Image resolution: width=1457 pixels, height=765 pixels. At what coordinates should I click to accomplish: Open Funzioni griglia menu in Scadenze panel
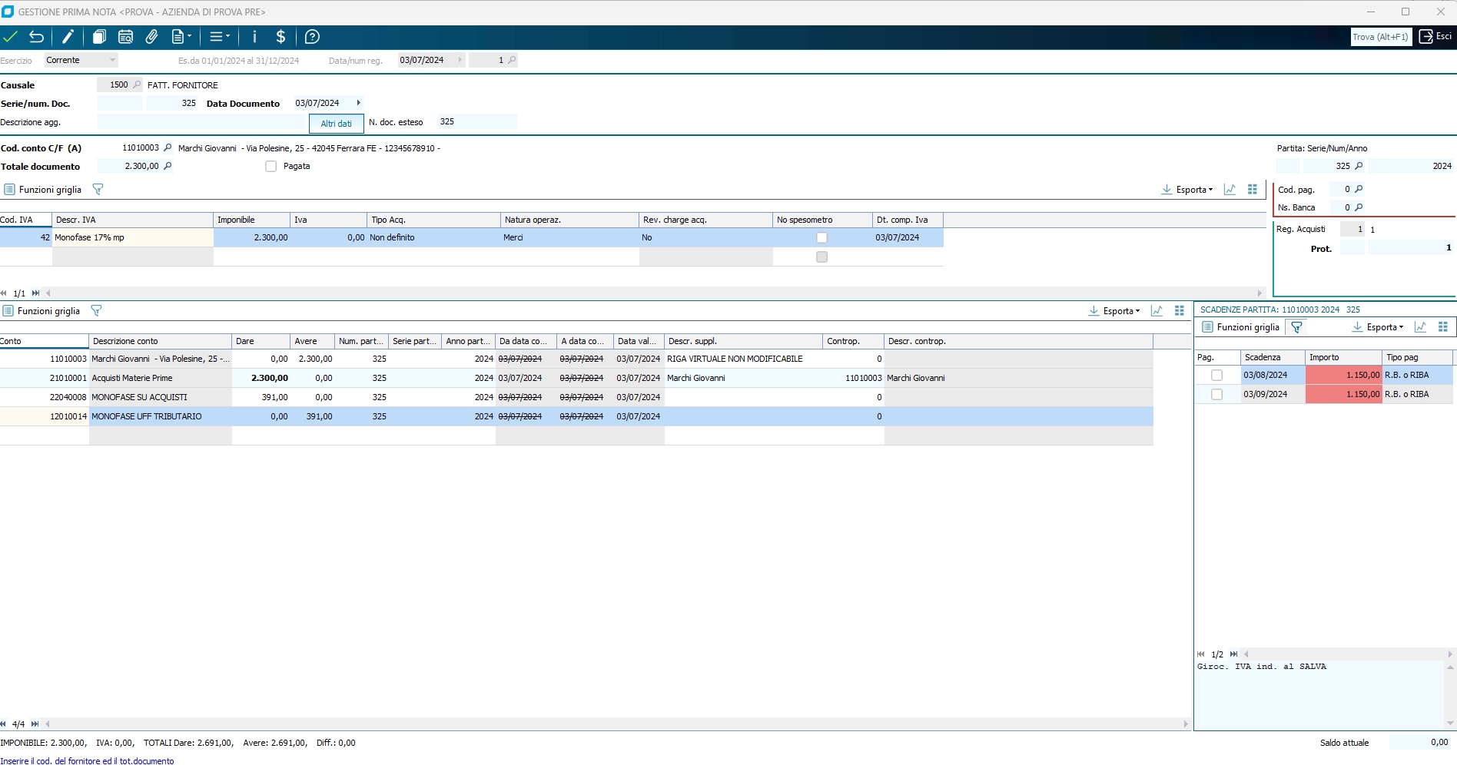[1240, 327]
